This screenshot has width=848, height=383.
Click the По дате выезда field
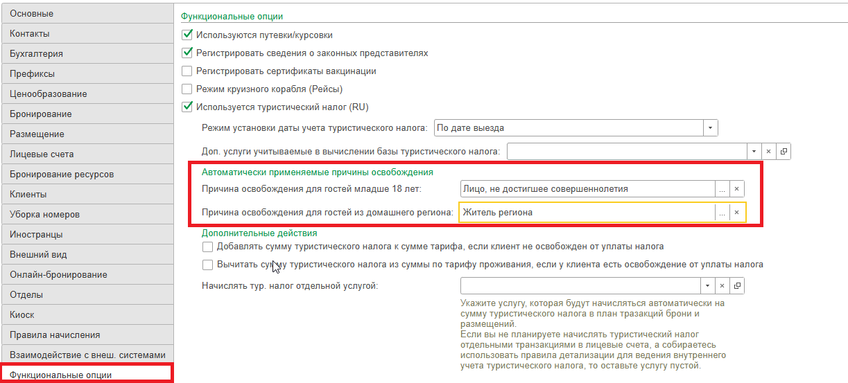569,128
